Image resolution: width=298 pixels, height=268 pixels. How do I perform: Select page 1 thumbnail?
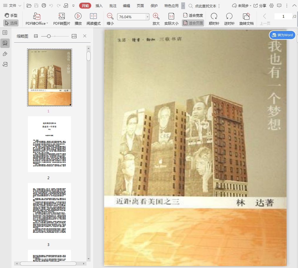(50, 77)
